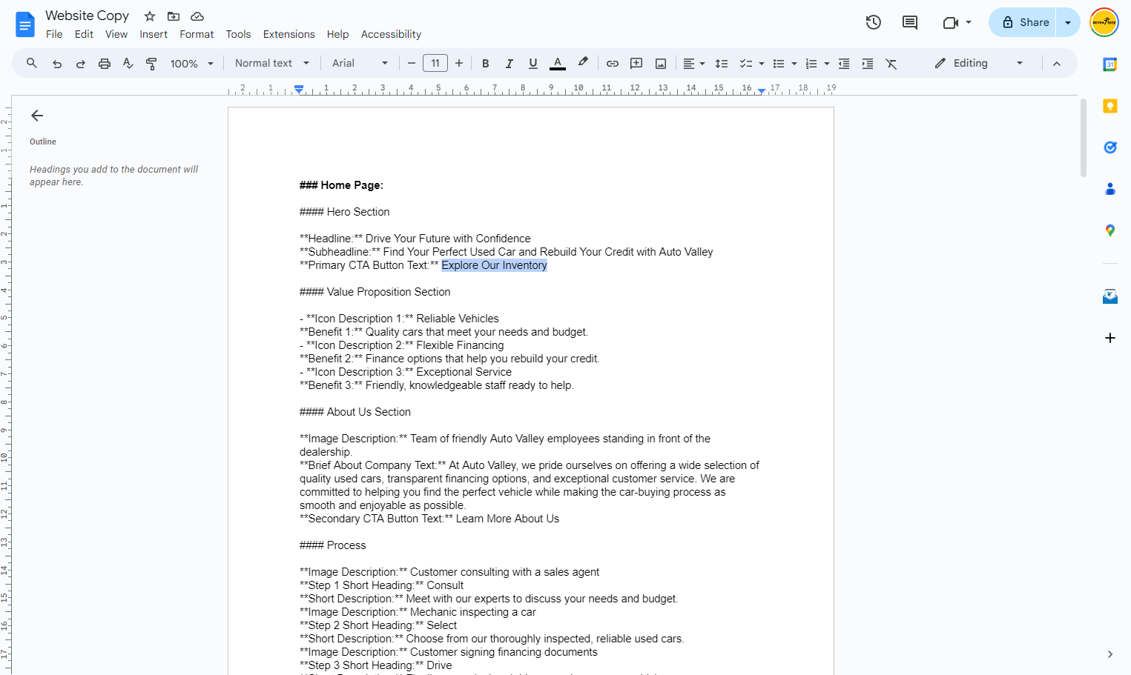Viewport: 1131px width, 675px height.
Task: Increase indent toolbar icon
Action: pyautogui.click(x=868, y=64)
